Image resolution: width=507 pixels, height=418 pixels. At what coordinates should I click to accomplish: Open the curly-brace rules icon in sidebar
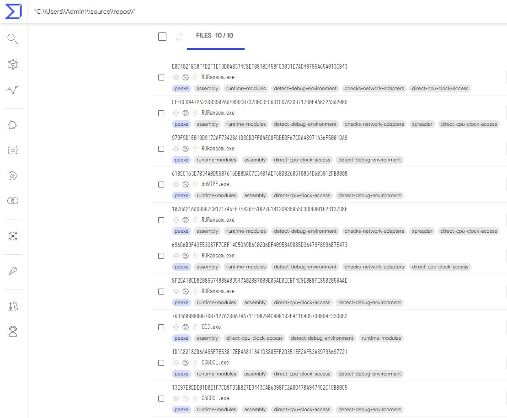coord(13,150)
